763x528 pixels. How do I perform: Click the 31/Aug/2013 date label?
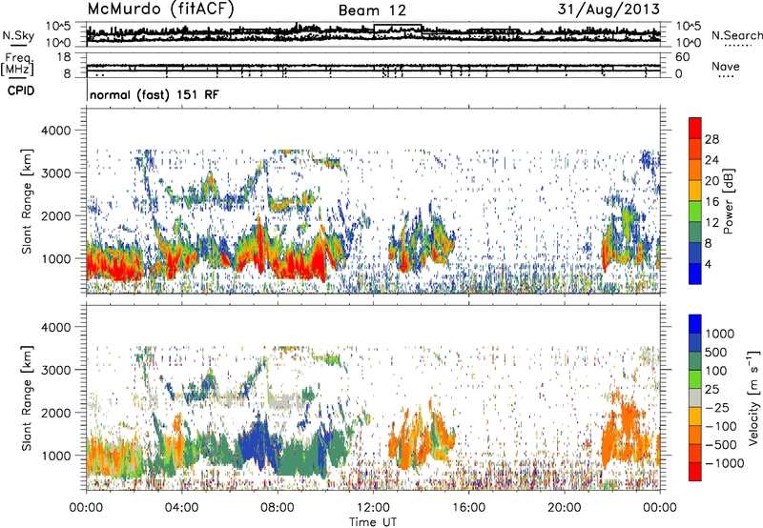[x=608, y=10]
